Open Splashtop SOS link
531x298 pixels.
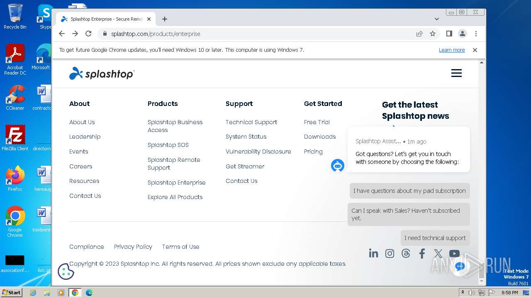(x=168, y=145)
